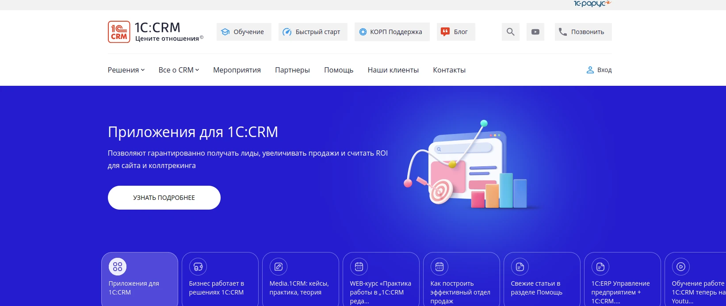726x306 pixels.
Task: Click the icon in Бизнес работает card
Action: point(198,267)
